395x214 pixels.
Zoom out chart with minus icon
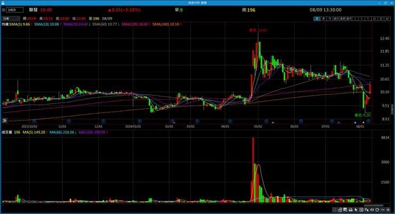click(383, 210)
